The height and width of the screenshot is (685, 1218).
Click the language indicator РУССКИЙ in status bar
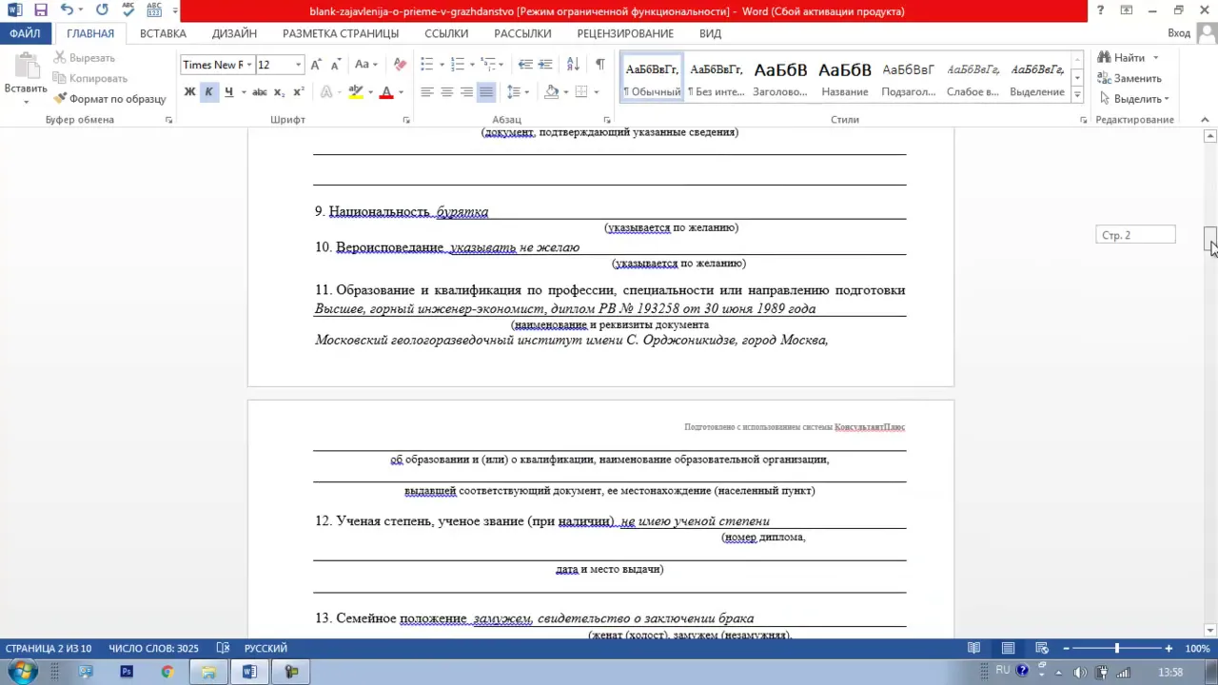[x=265, y=649]
